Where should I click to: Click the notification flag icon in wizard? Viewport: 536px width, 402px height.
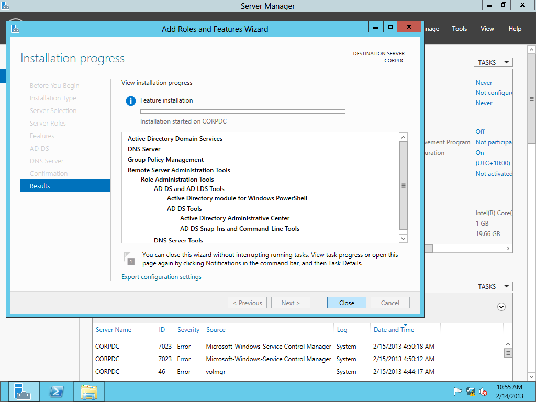129,258
